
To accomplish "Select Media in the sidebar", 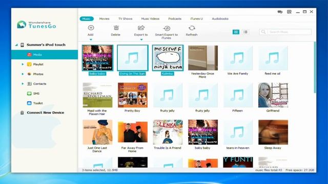I will 45,55.
